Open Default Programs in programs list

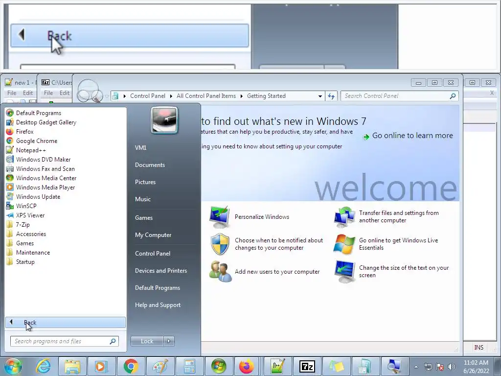[x=38, y=113]
